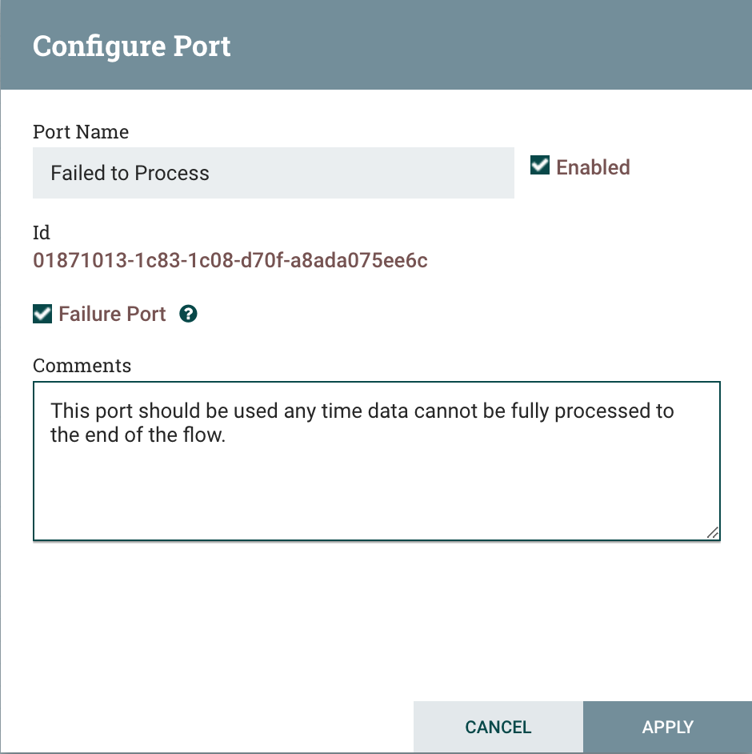Click the Failure Port label text
Image resolution: width=752 pixels, height=754 pixels.
pos(112,314)
